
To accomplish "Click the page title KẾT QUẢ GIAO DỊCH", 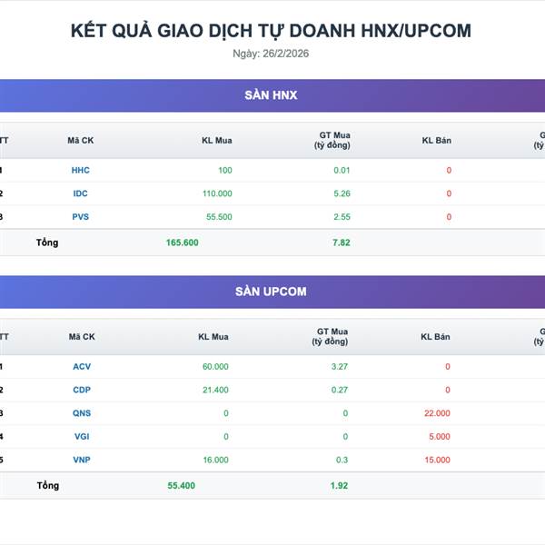I will pos(271,30).
